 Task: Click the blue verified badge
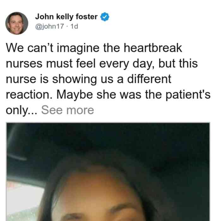(105, 17)
